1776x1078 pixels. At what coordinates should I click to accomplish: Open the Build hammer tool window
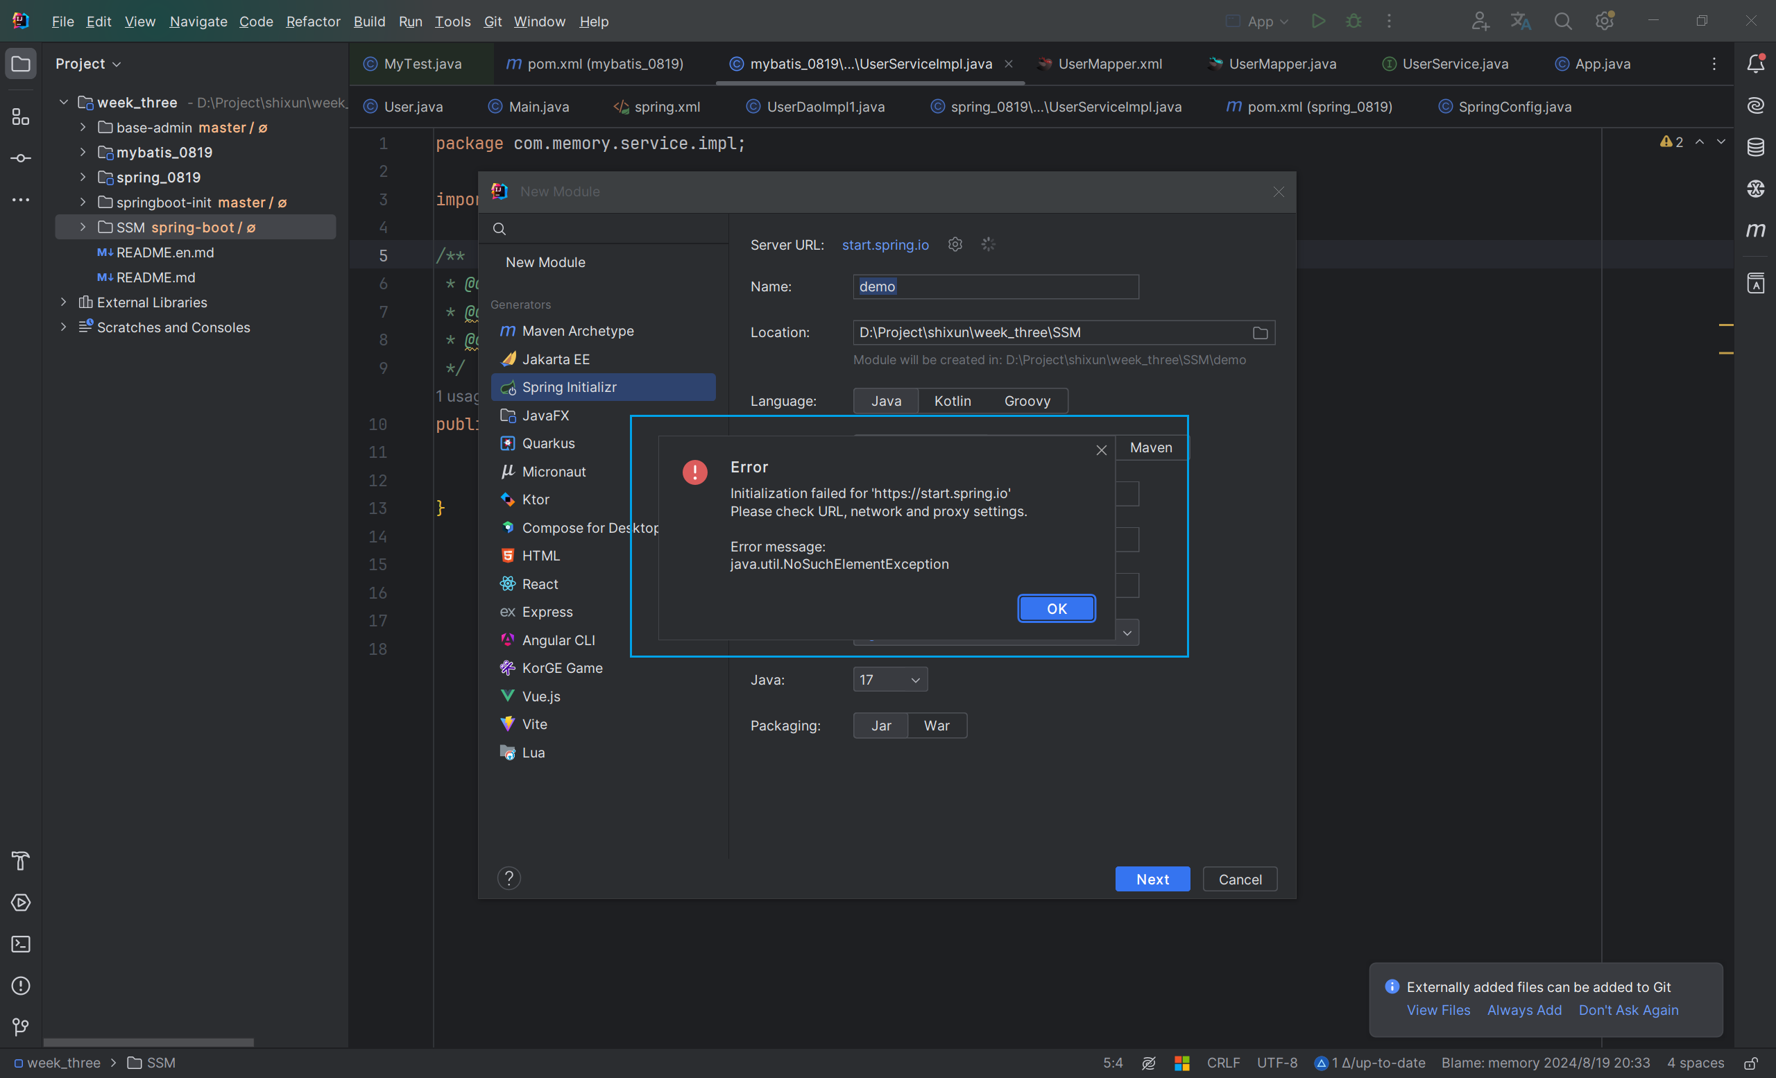pos(21,860)
